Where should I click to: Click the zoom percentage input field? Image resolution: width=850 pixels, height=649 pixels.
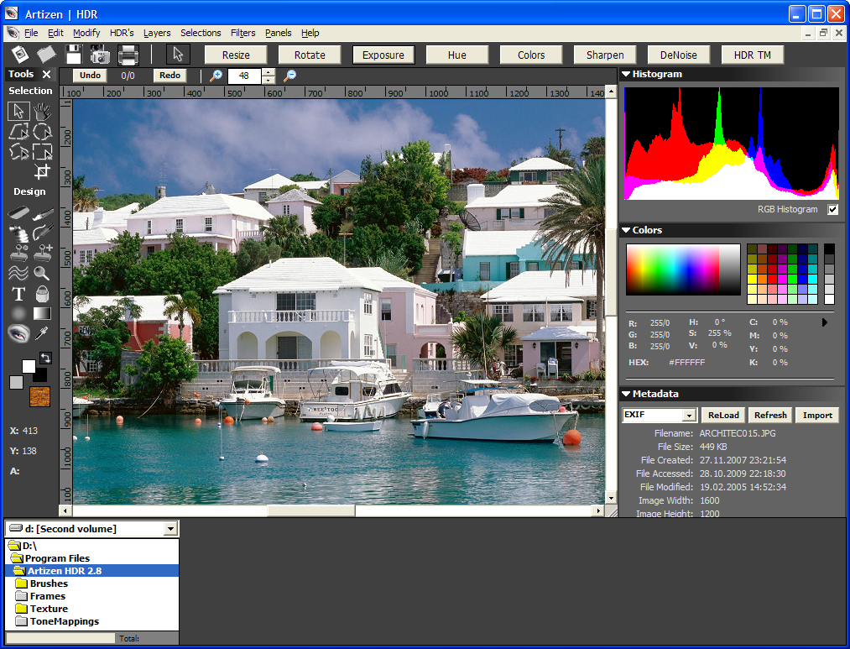[x=244, y=76]
